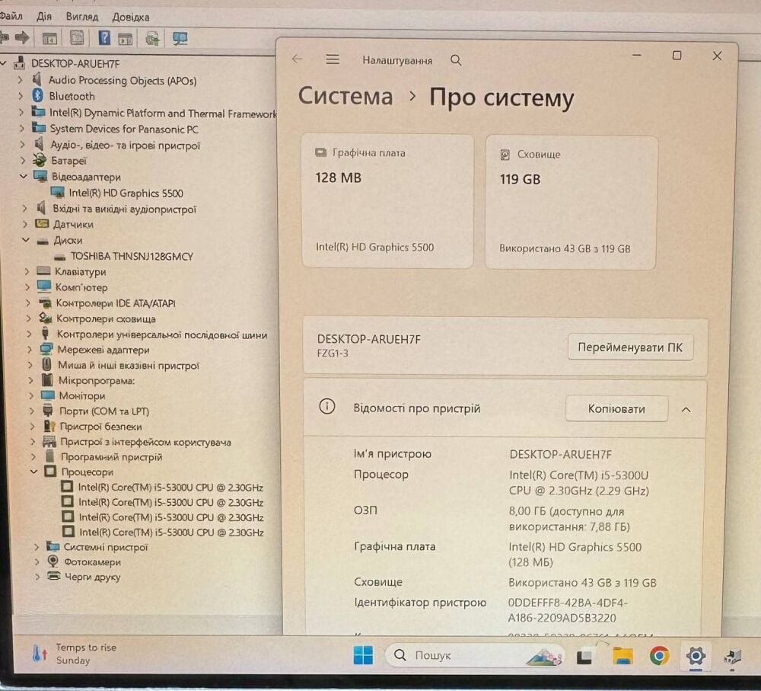
Task: Open File Explorer from the taskbar
Action: pos(622,656)
